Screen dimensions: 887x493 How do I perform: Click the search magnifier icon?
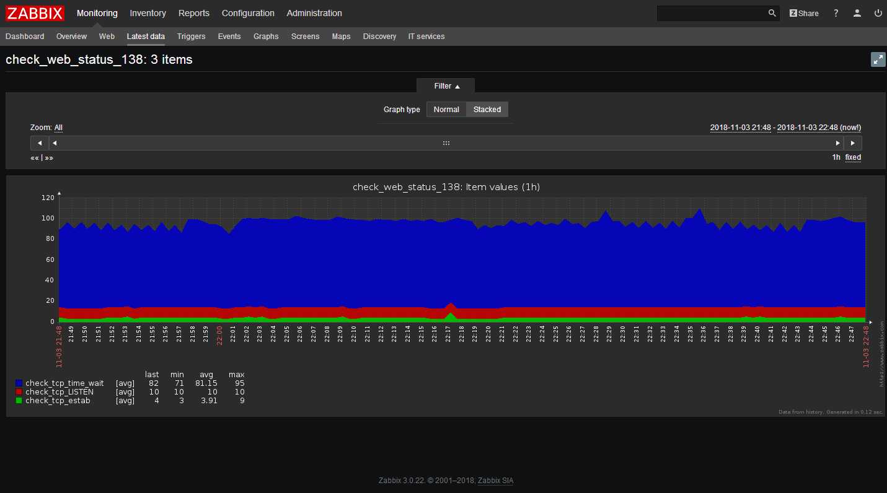click(772, 13)
